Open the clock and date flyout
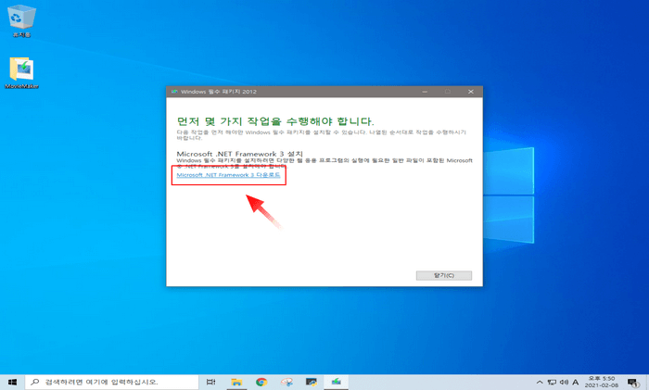The image size is (649, 390). pos(602,382)
